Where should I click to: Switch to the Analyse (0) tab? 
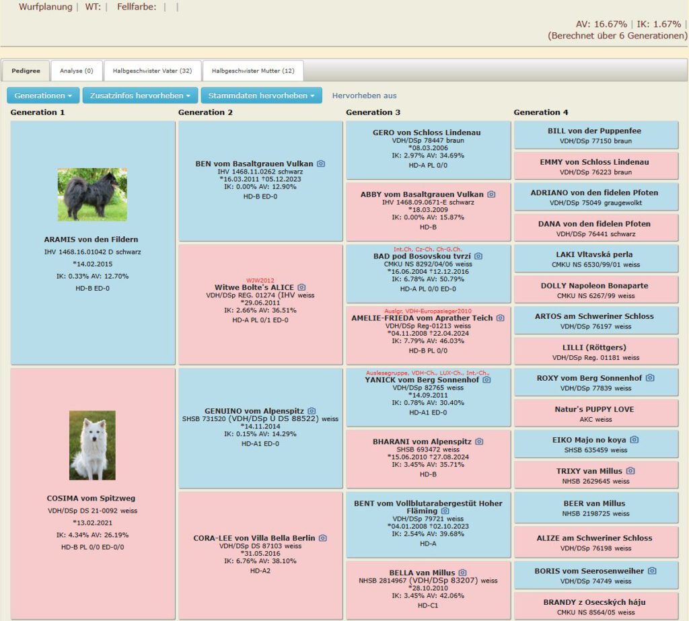pyautogui.click(x=75, y=71)
